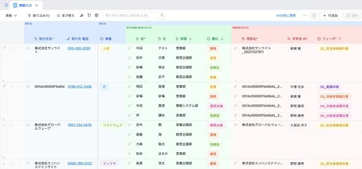Open the 絞り込み(1) filter
Viewport: 362px width, 169px height.
38,15
